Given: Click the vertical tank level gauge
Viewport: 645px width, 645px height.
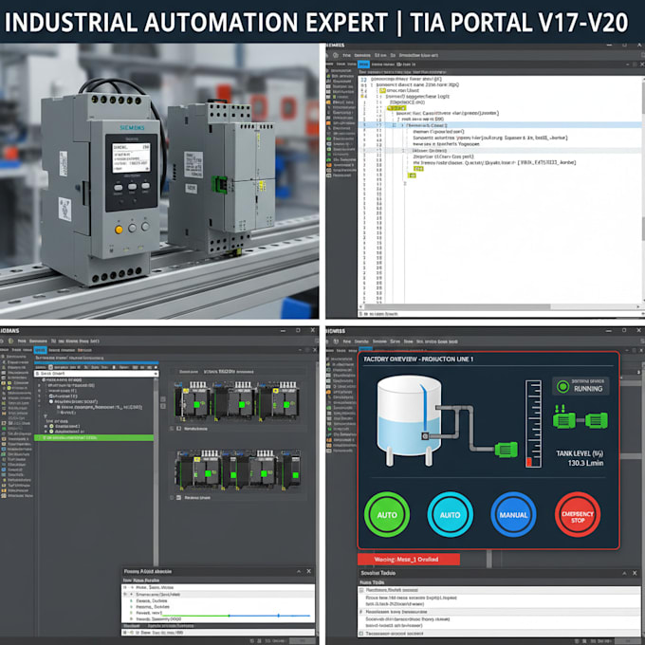Looking at the screenshot, I should 533,424.
